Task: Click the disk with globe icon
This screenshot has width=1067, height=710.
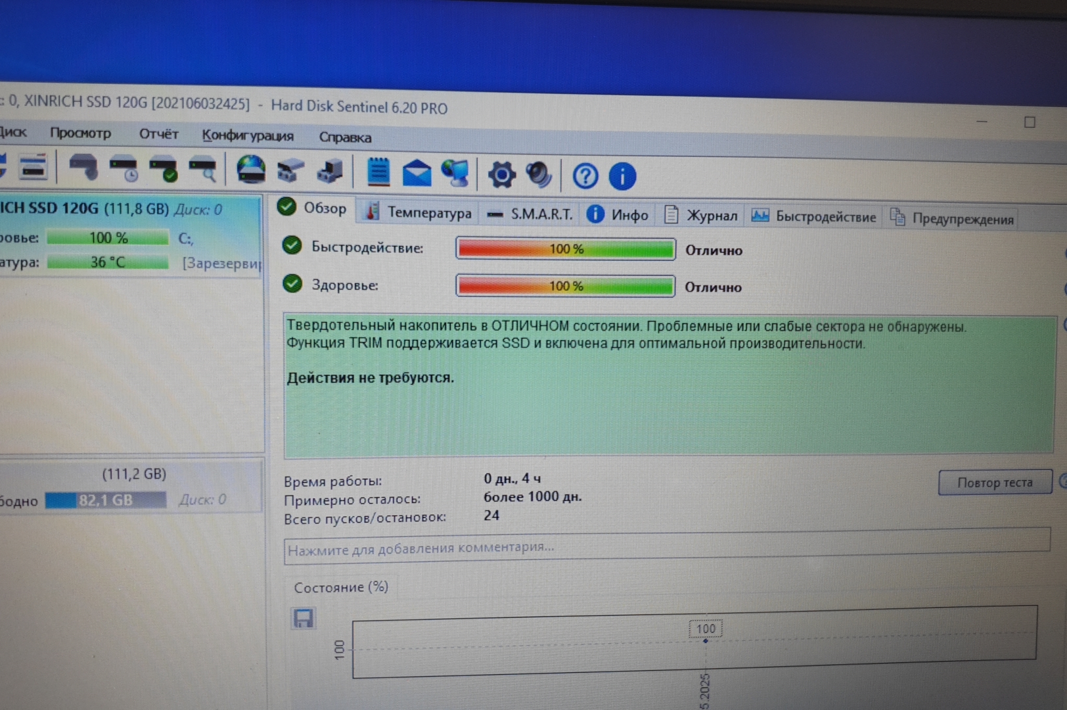Action: point(251,170)
